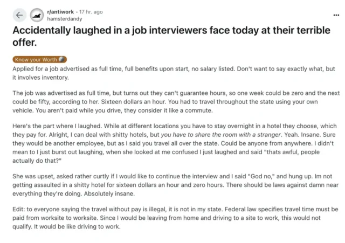345x243 pixels.
Task: Click the 17 hr. ago timestamp
Action: pos(92,10)
